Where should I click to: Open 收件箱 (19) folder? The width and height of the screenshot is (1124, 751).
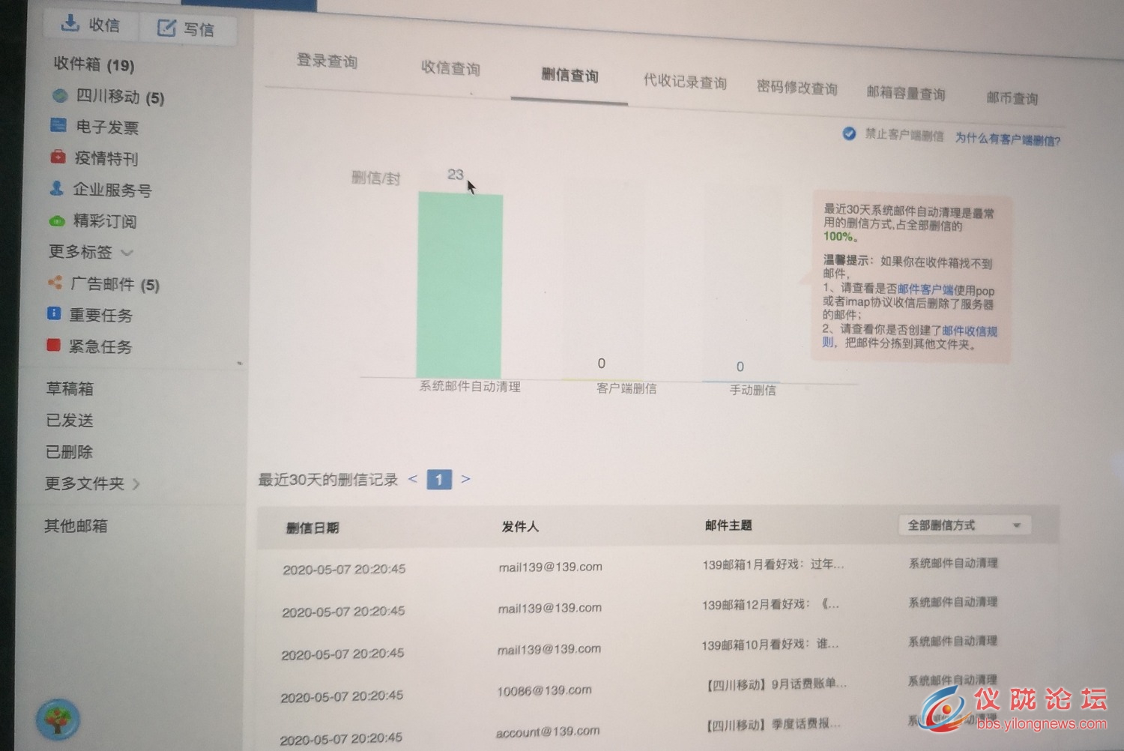(x=94, y=64)
